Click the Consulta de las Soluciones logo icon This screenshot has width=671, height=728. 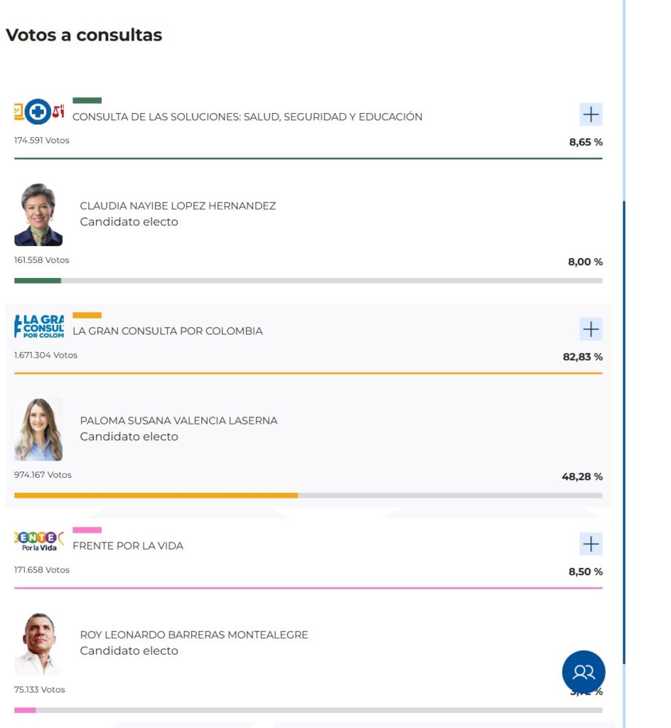pos(39,112)
